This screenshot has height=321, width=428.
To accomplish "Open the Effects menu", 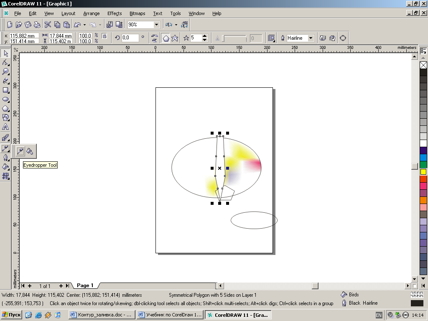I will 115,13.
